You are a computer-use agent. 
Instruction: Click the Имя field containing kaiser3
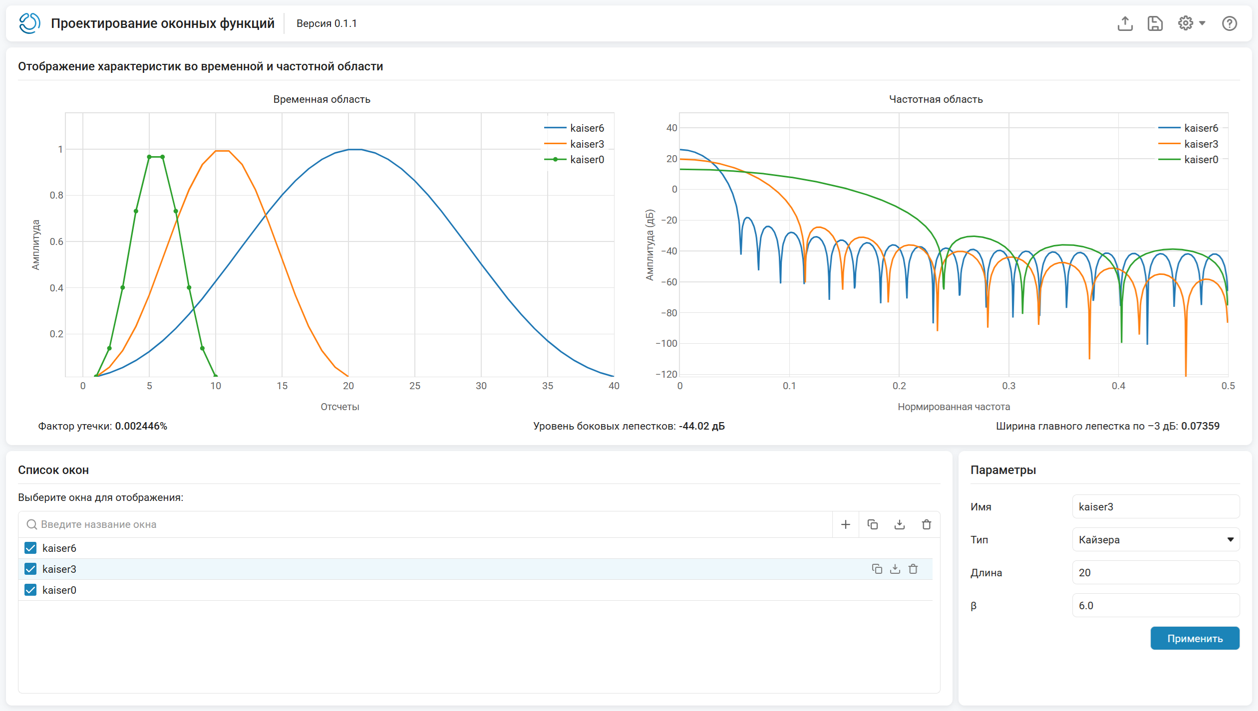coord(1156,506)
